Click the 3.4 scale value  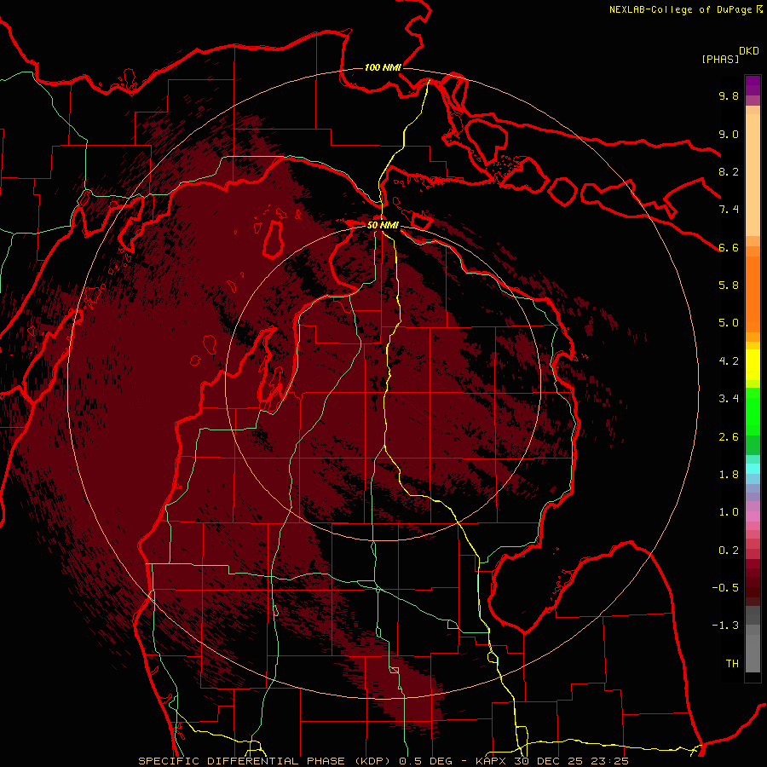point(729,399)
